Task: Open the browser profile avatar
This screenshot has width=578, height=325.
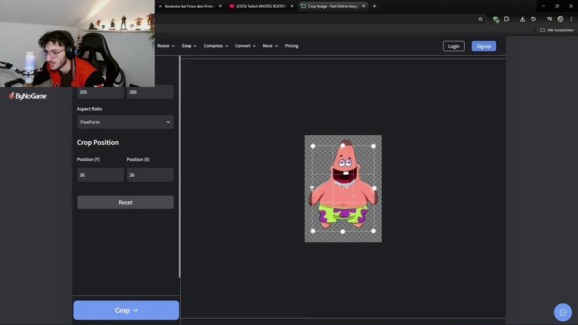Action: [x=560, y=19]
